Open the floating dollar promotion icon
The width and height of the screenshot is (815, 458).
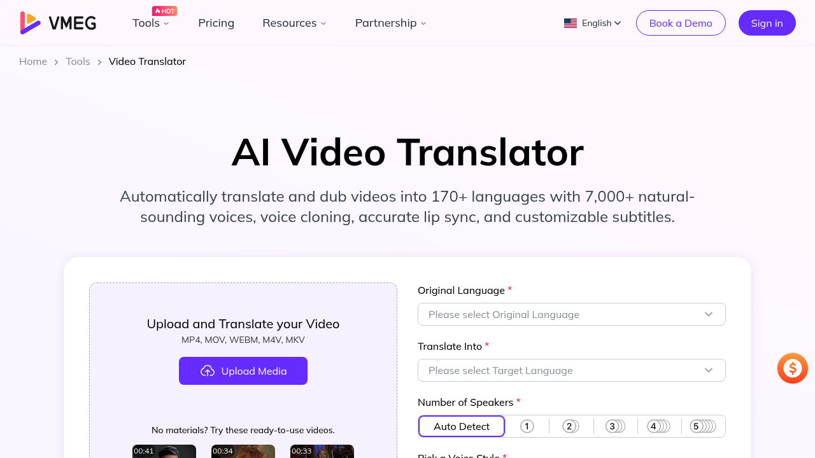791,368
